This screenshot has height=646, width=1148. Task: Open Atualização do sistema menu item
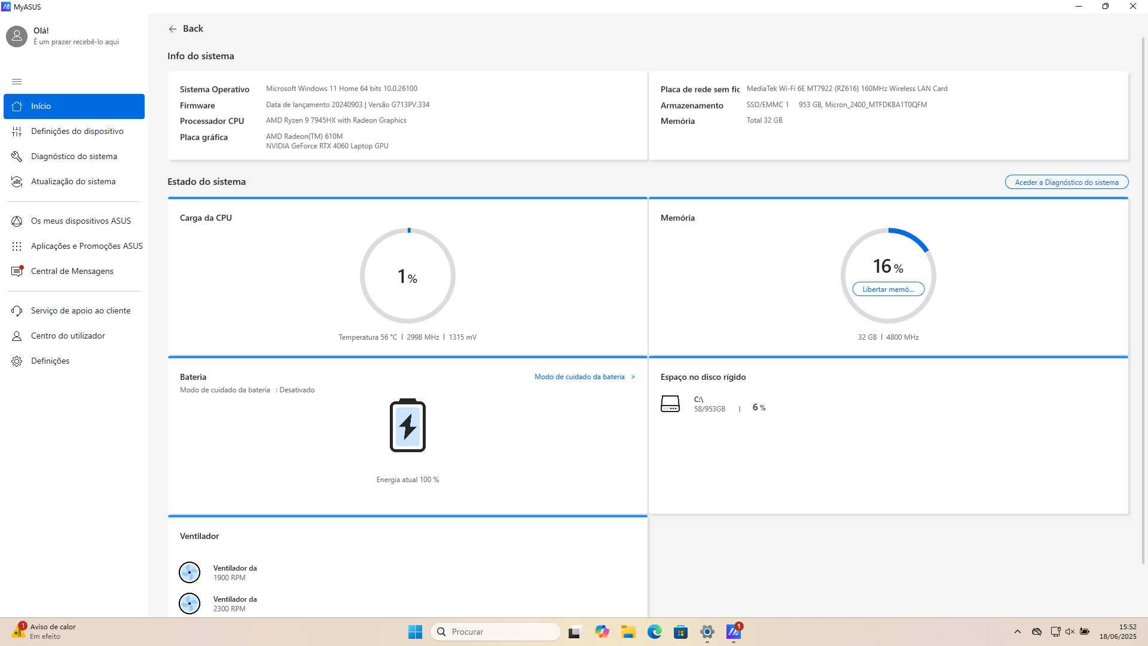pos(74,181)
